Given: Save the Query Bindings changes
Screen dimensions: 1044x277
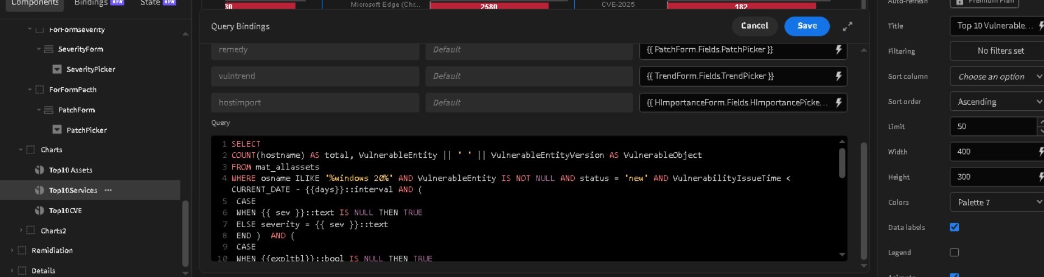Looking at the screenshot, I should [x=807, y=26].
